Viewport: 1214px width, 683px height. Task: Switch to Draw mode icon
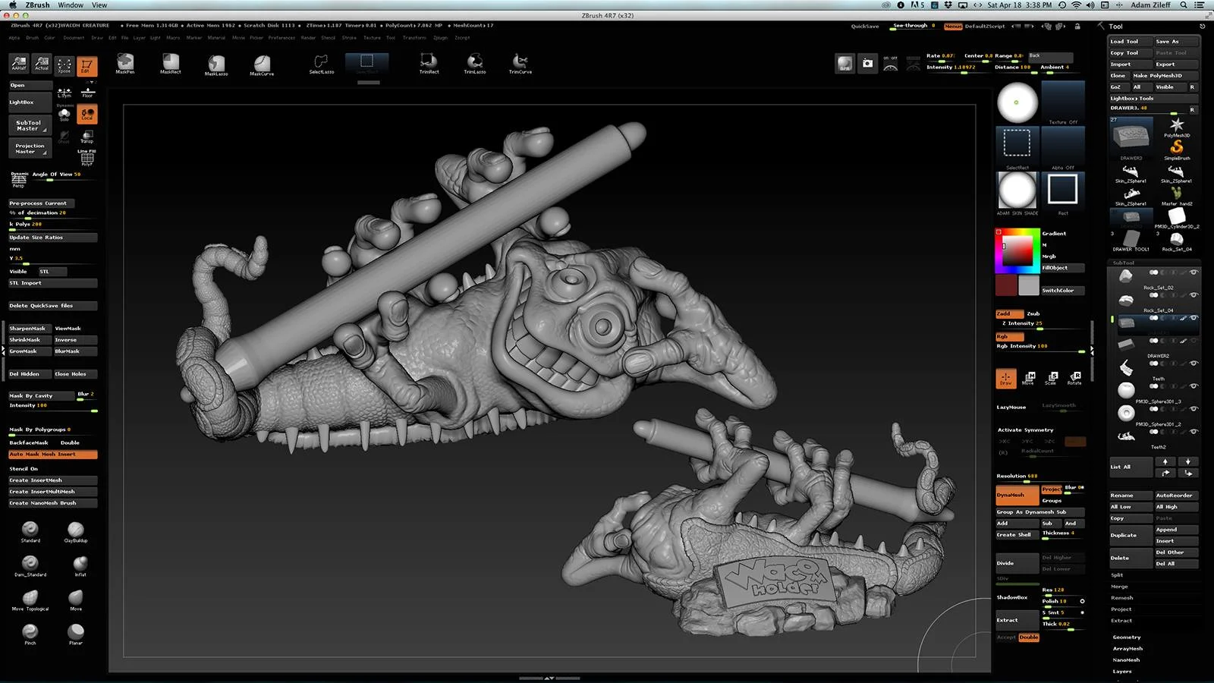pyautogui.click(x=1005, y=378)
